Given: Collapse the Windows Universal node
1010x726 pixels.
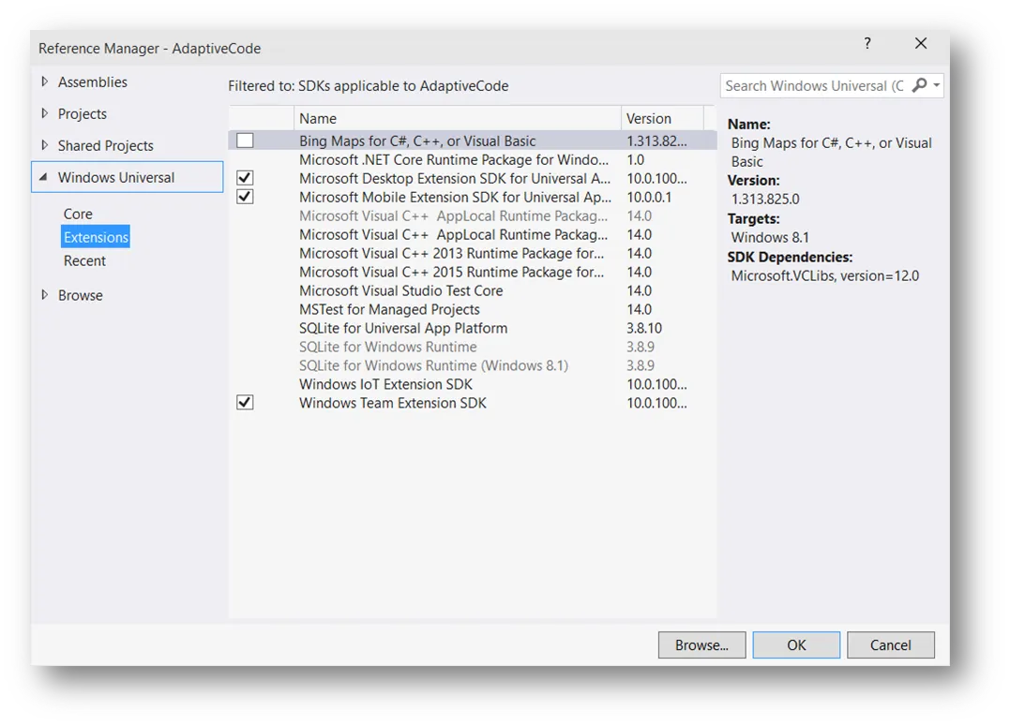Looking at the screenshot, I should 43,177.
